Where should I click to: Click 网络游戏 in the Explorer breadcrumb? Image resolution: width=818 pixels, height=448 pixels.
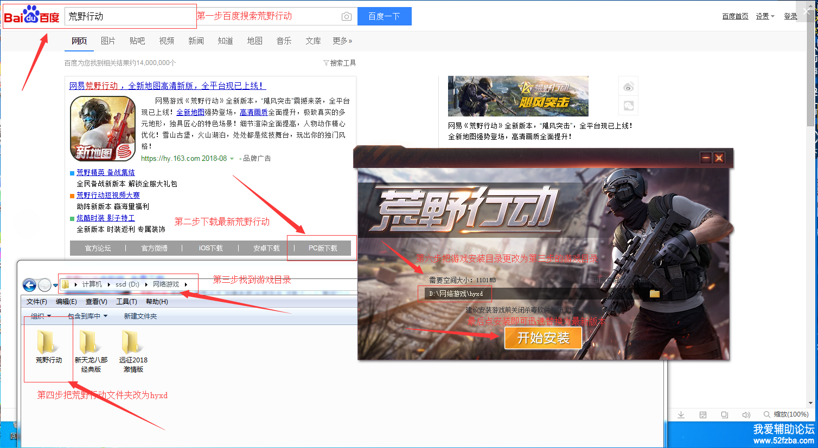[166, 284]
